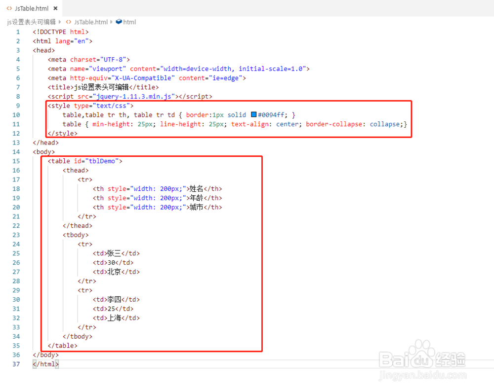Click the td cell containing 30

[113, 263]
